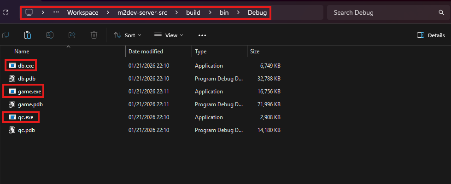The height and width of the screenshot is (184, 451).
Task: Toggle the Details pane button
Action: point(431,35)
